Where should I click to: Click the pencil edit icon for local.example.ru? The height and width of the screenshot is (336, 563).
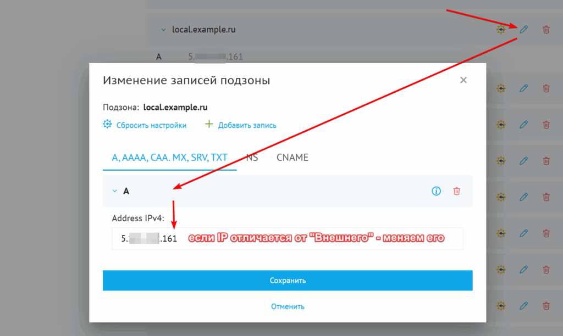(x=523, y=30)
